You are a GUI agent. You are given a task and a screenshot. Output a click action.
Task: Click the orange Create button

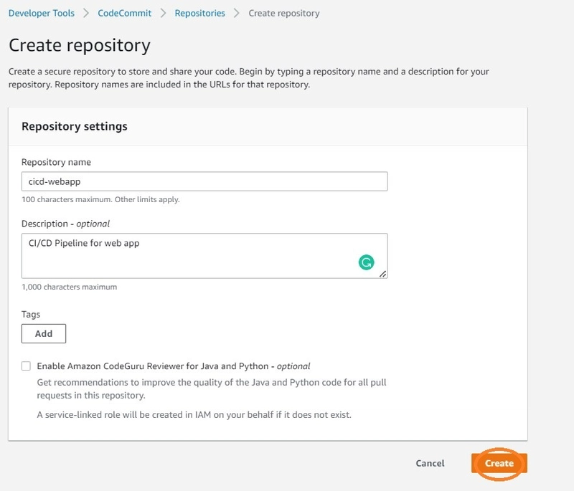[x=499, y=463]
